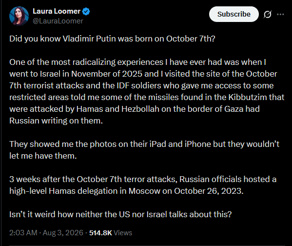Click the 'October 26, 2023' date text
The image size is (292, 246).
[209, 191]
